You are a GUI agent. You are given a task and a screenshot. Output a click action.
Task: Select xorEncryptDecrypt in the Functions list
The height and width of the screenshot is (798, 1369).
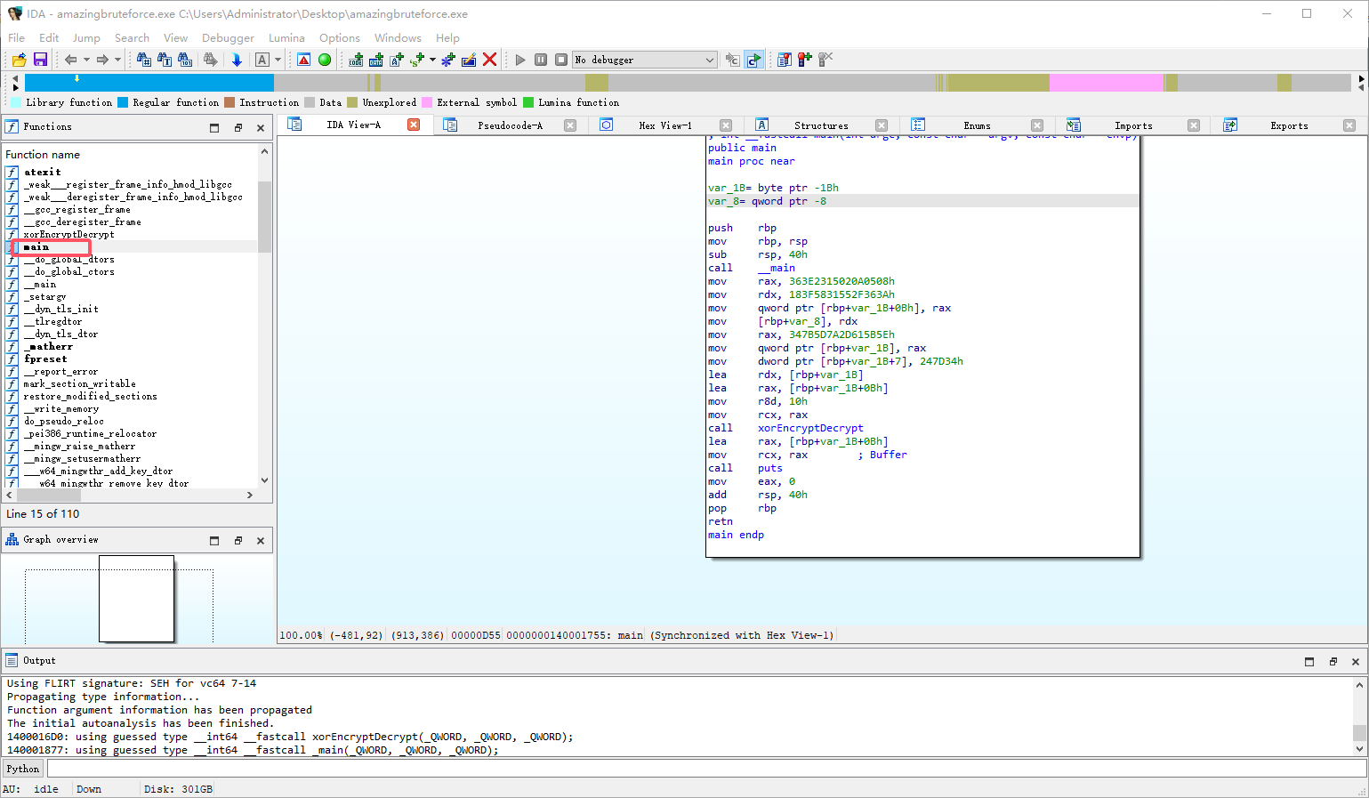pos(68,234)
